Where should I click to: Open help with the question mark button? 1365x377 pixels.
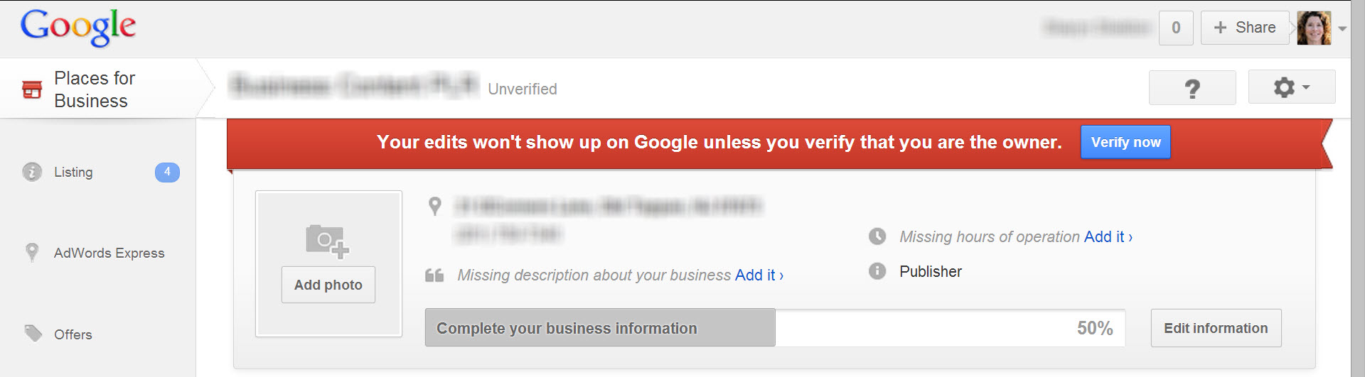(1192, 88)
